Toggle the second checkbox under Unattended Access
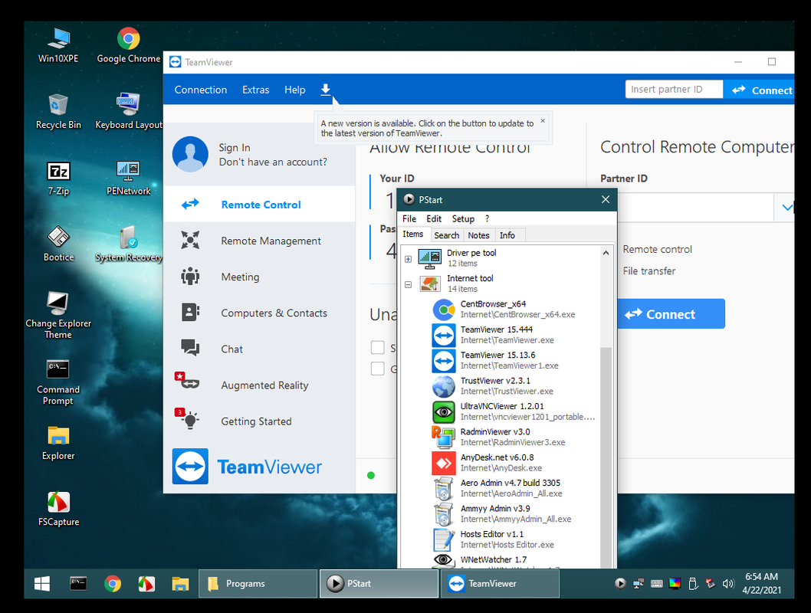The height and width of the screenshot is (613, 811). [x=378, y=369]
